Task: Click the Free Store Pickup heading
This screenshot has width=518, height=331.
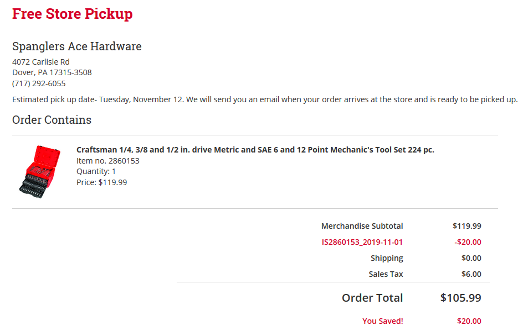Action: click(72, 14)
